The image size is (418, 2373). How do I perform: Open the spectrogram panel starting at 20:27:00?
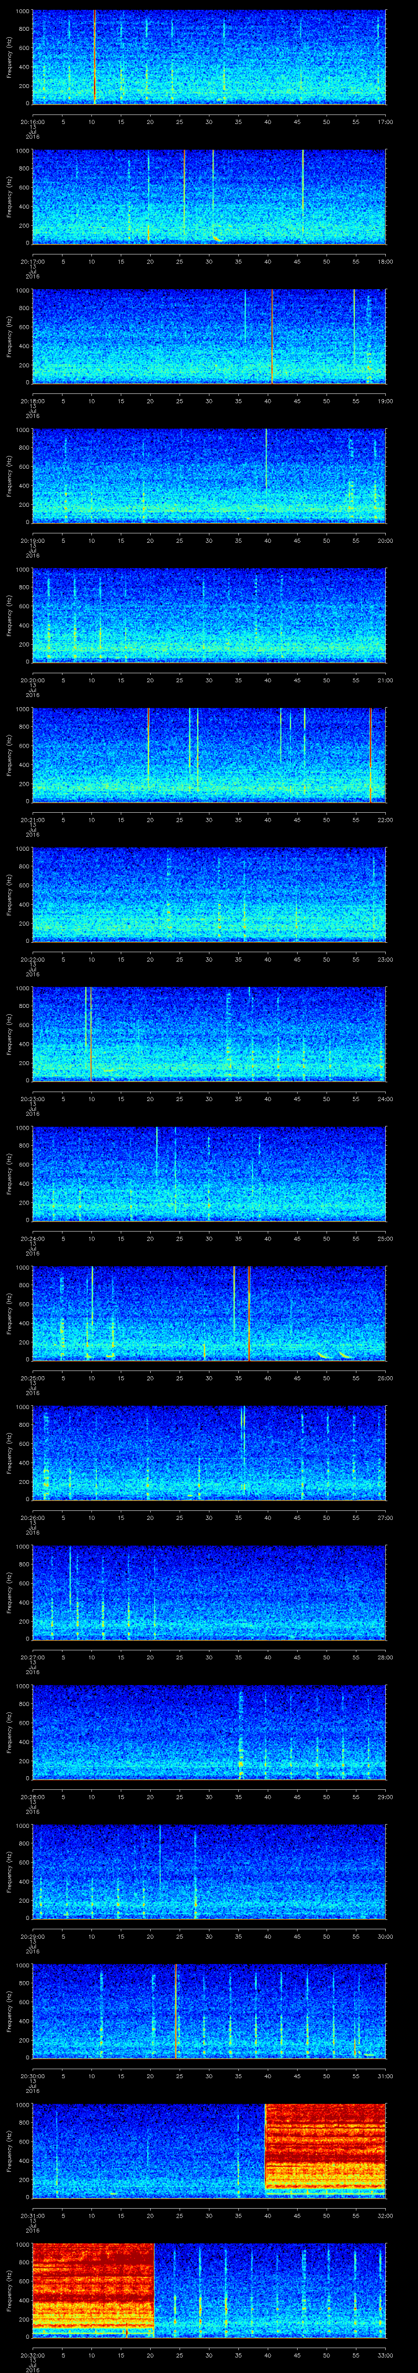(209, 1593)
